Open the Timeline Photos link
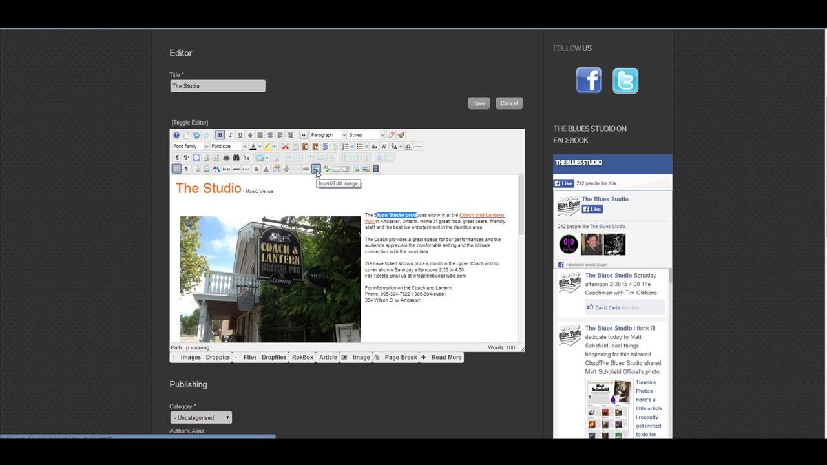 [645, 386]
